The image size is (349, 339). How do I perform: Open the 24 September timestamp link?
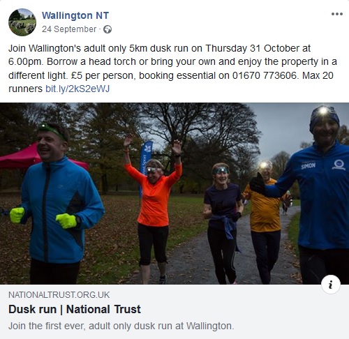69,29
